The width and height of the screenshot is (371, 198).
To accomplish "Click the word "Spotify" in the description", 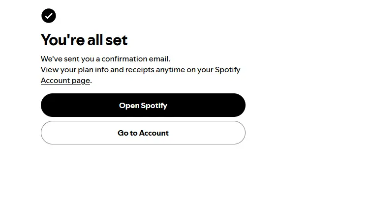I will 228,70.
